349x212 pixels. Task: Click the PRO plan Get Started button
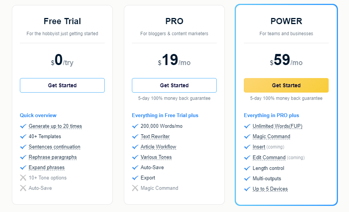(174, 85)
